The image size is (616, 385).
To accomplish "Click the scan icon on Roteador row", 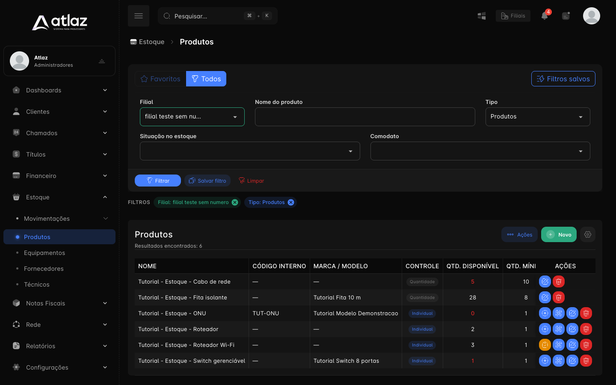I will (x=559, y=329).
